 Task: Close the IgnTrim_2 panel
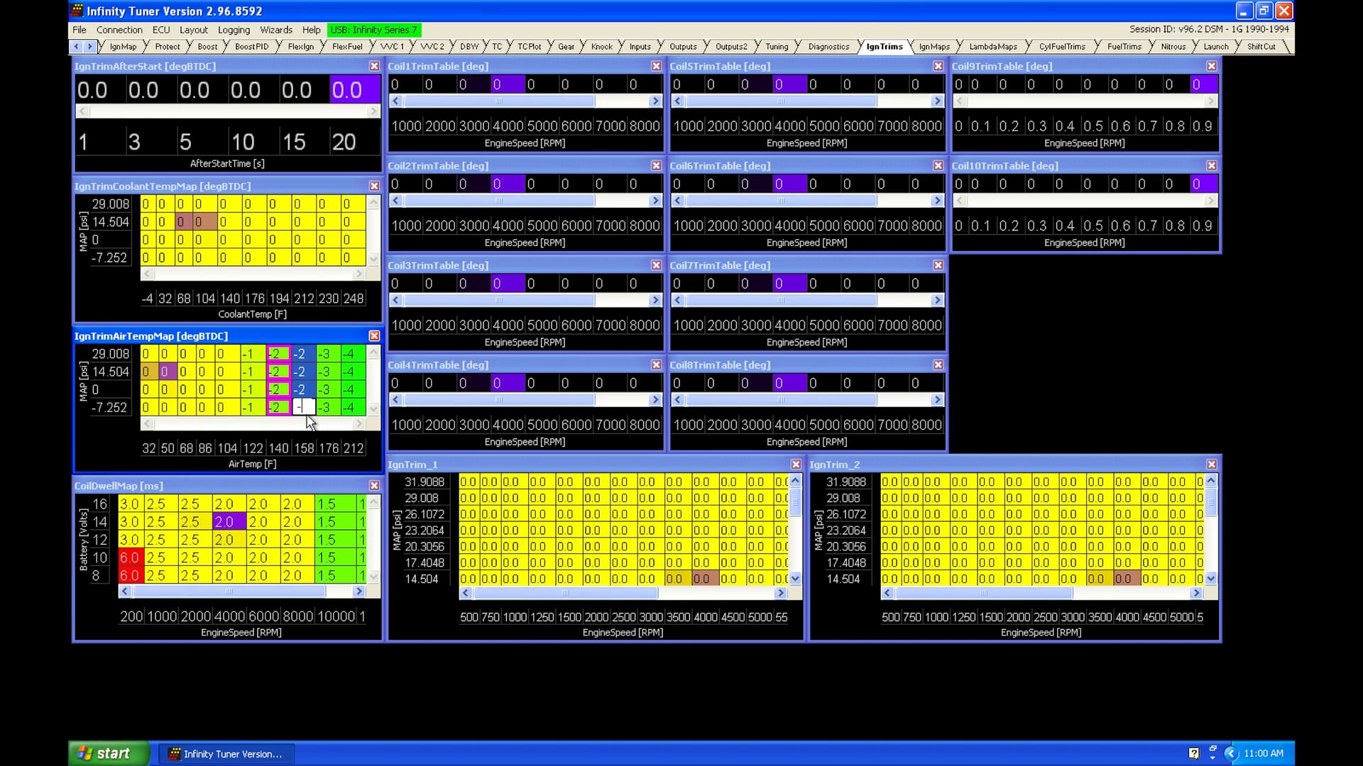[1211, 465]
